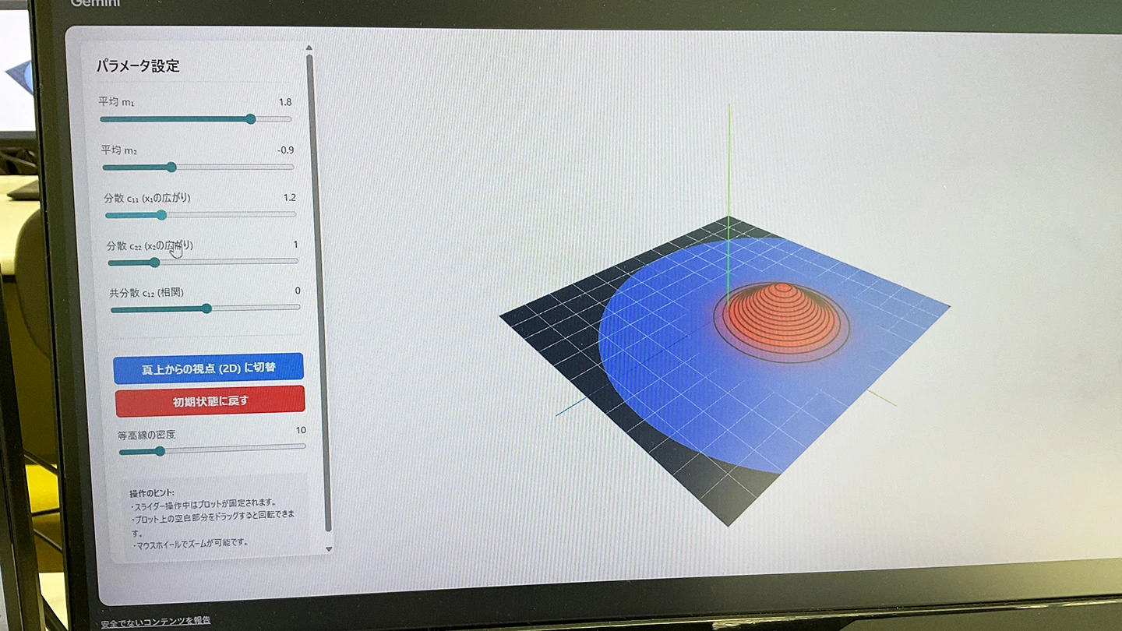
Task: Click the パラメータ設定 panel heading
Action: [x=138, y=66]
